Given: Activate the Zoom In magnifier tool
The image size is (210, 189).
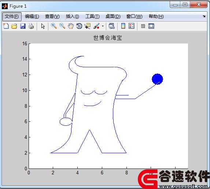Looking at the screenshot, I should pyautogui.click(x=54, y=26).
